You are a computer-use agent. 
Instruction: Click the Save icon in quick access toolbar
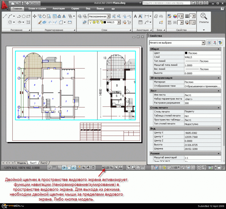tap(23, 3)
